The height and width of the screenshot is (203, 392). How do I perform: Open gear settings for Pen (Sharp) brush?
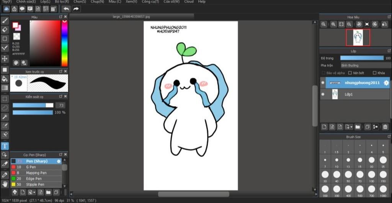[59, 161]
